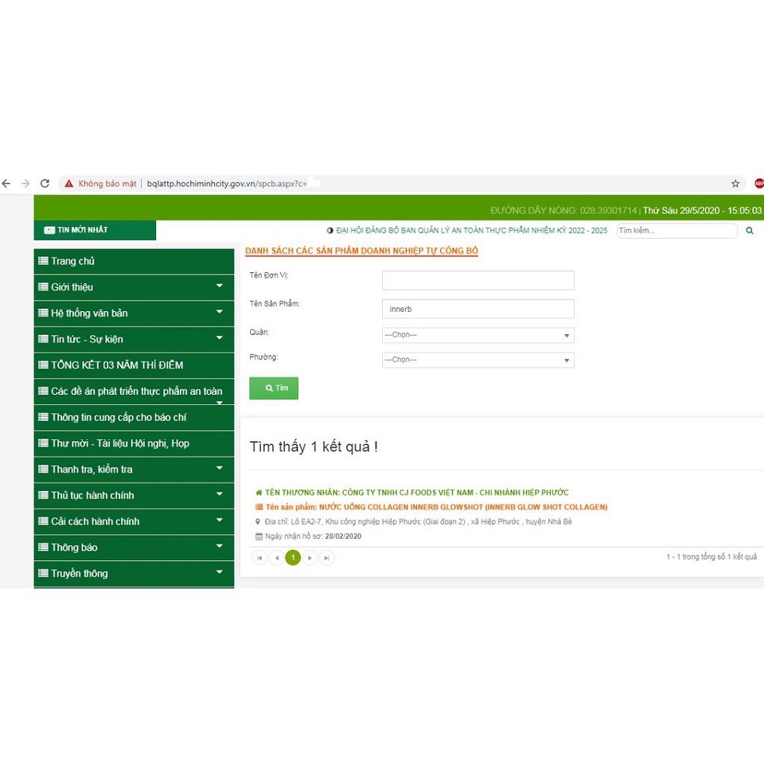
Task: Click the browser back arrow
Action: pos(6,183)
